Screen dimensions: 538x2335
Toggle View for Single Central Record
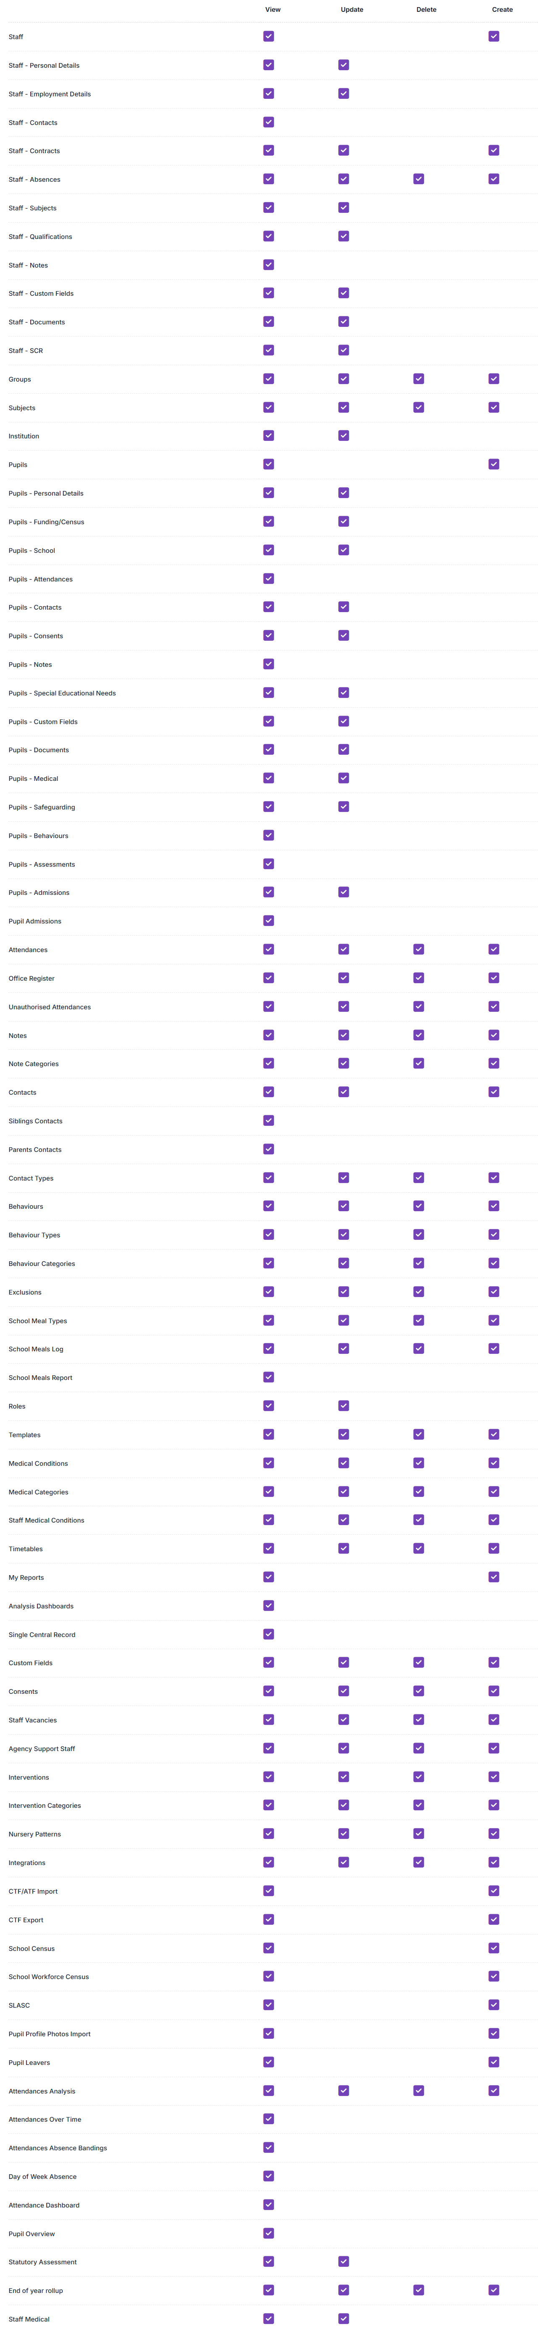(269, 1634)
